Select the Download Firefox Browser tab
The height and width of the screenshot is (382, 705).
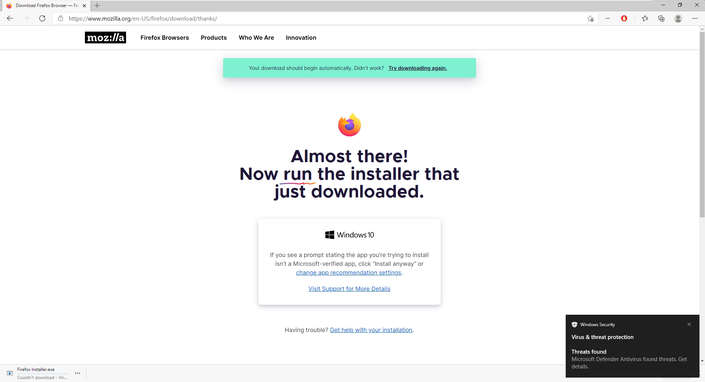46,6
